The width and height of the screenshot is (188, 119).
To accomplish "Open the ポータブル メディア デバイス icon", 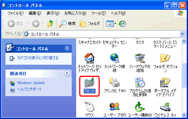I will click(165, 82).
